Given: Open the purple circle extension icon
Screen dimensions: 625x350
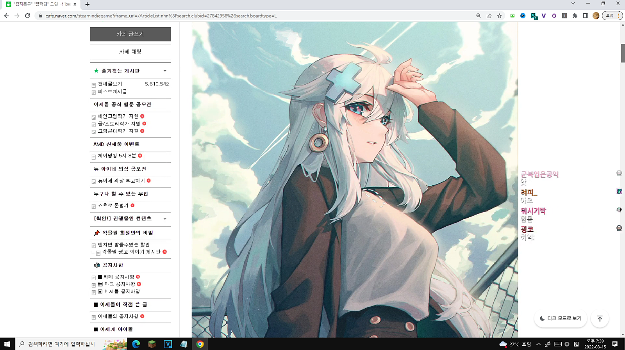Looking at the screenshot, I should 554,16.
